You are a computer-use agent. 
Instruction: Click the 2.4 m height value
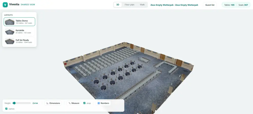pyautogui.click(x=35, y=103)
